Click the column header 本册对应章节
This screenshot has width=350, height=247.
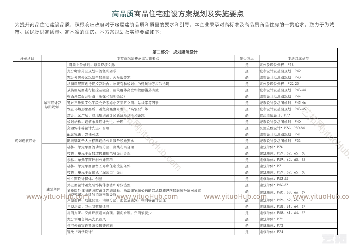click(298, 58)
